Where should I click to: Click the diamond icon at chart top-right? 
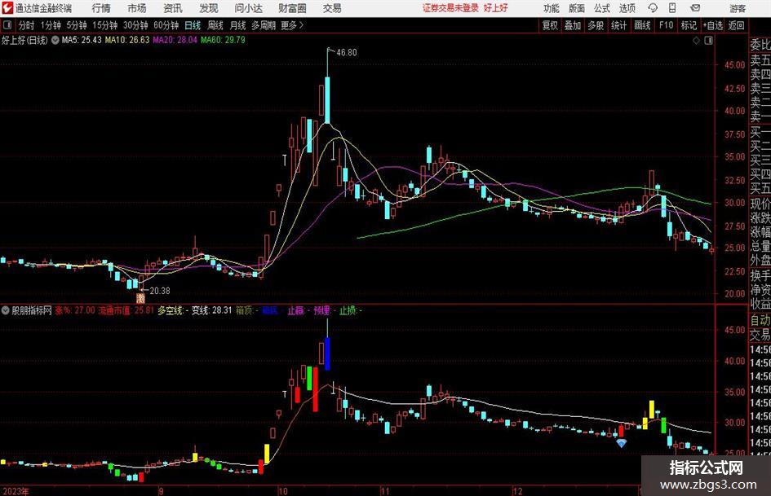click(696, 41)
